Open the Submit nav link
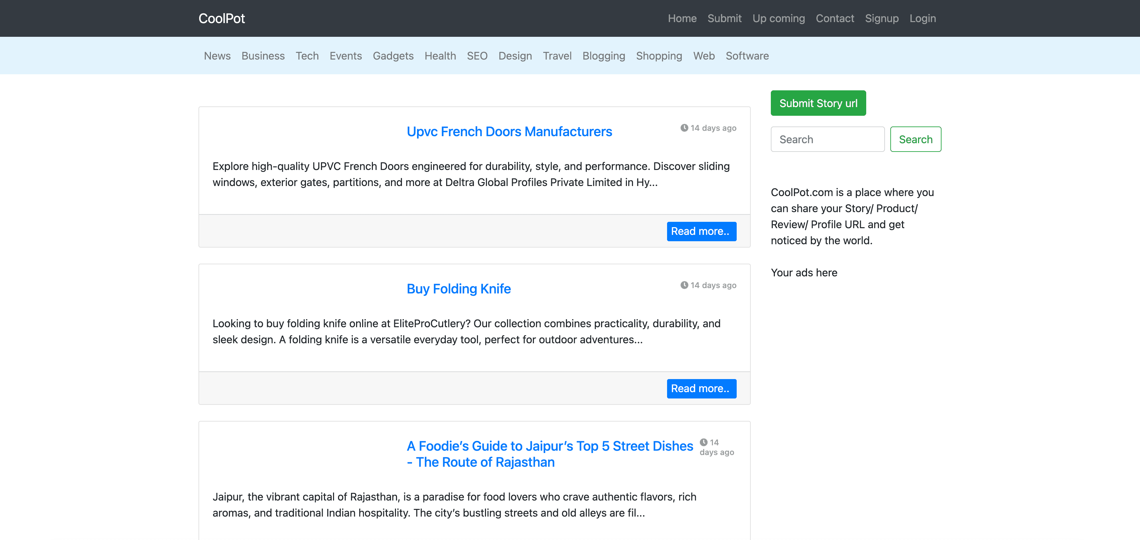The image size is (1140, 540). [x=724, y=19]
